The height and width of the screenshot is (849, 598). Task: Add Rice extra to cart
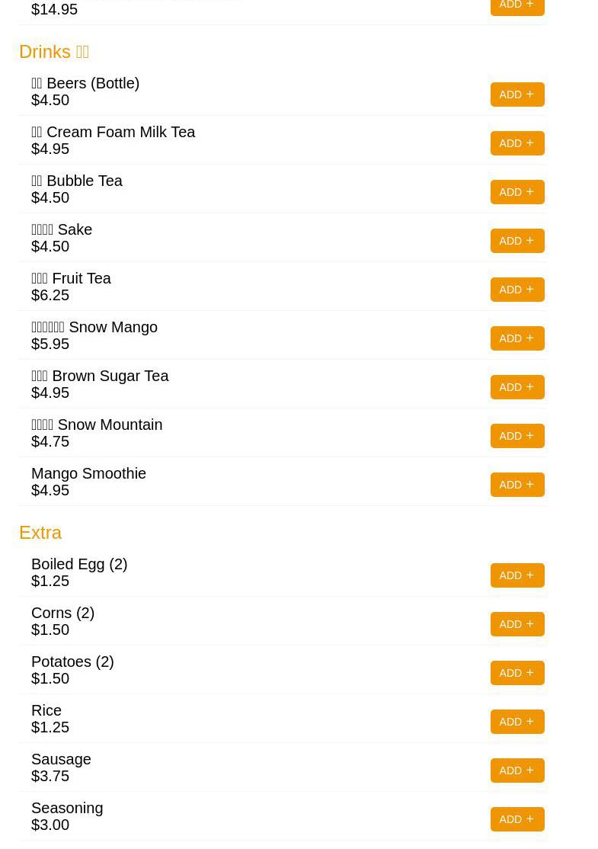[x=516, y=722]
